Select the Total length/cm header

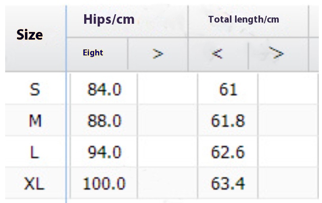point(243,19)
